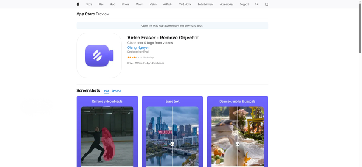362x167 pixels.
Task: Open developer Giang Nguyen link
Action: (x=138, y=47)
